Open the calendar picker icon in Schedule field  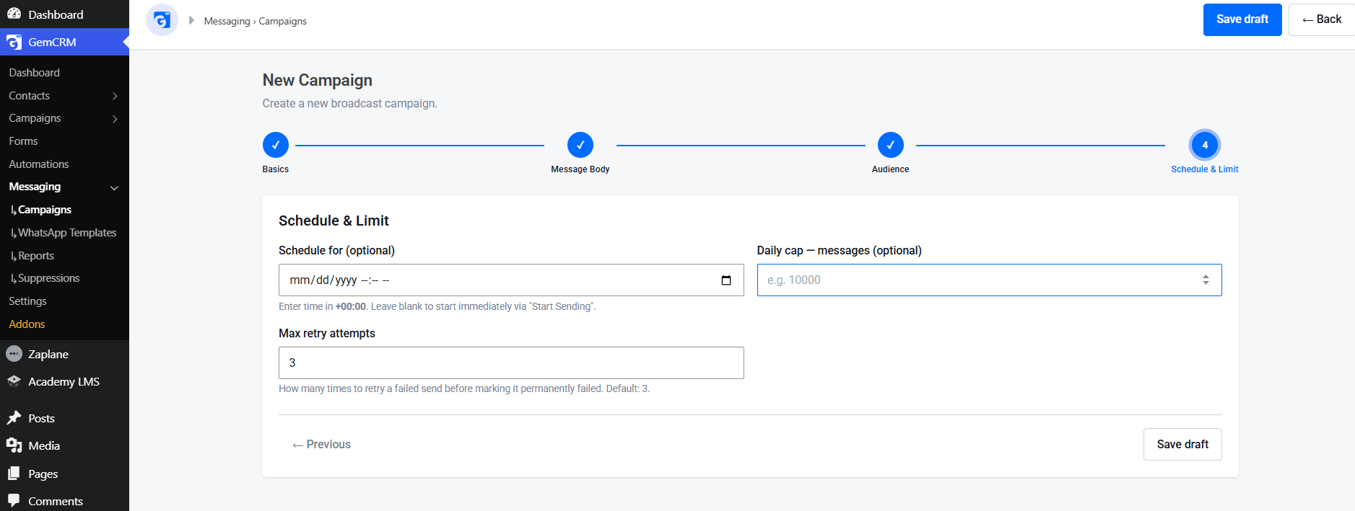pos(726,280)
